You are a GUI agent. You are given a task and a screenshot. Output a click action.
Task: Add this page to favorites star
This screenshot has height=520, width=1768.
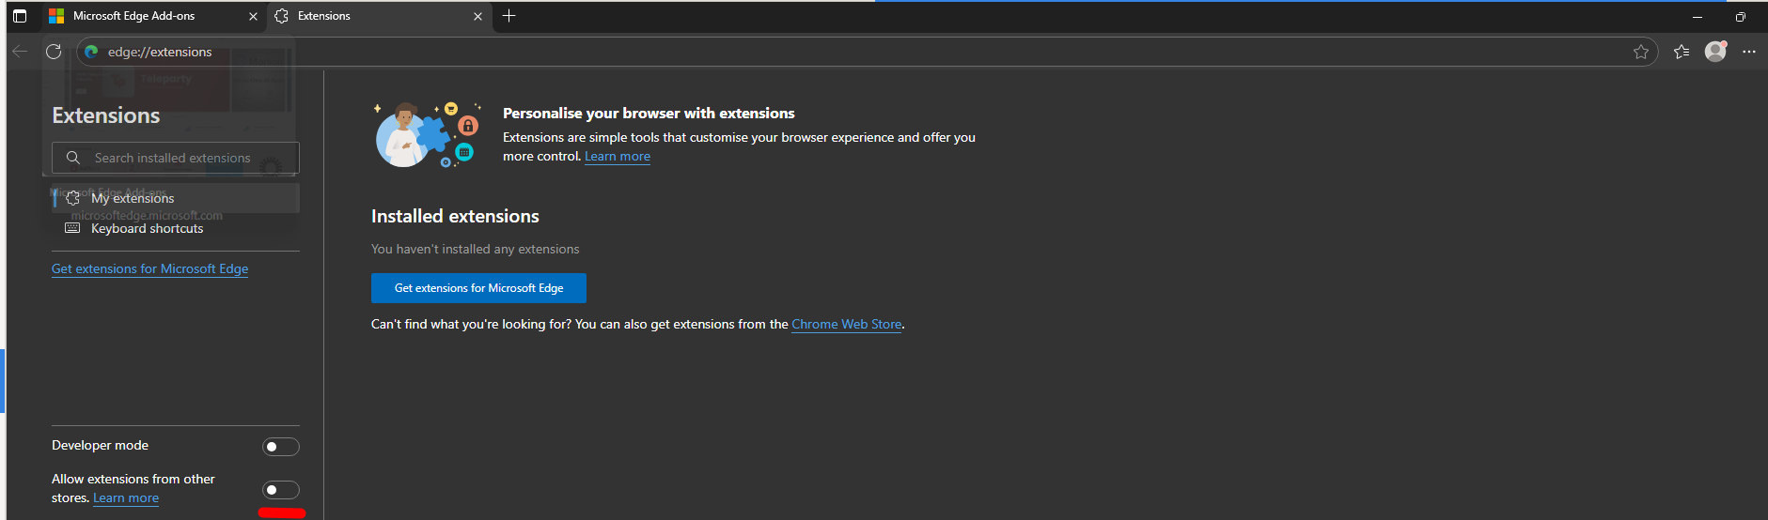[x=1640, y=52]
